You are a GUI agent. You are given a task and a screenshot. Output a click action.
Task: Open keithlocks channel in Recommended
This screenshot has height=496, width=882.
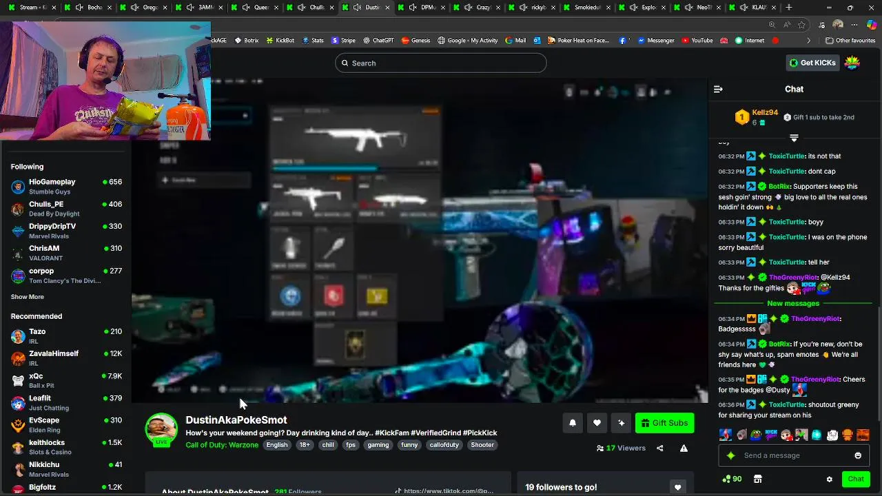(x=66, y=447)
